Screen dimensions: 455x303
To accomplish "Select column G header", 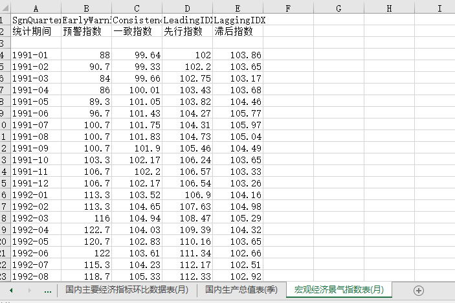I will (338, 8).
